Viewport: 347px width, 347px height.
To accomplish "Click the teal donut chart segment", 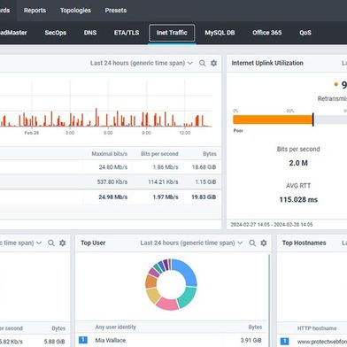I will 188,297.
